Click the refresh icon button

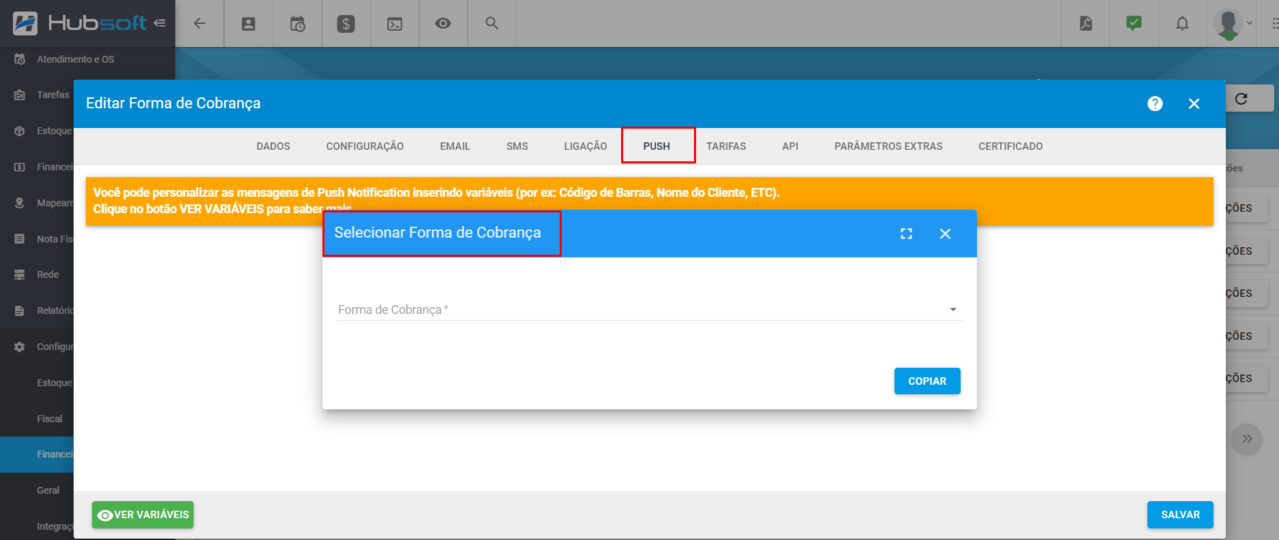[1242, 99]
